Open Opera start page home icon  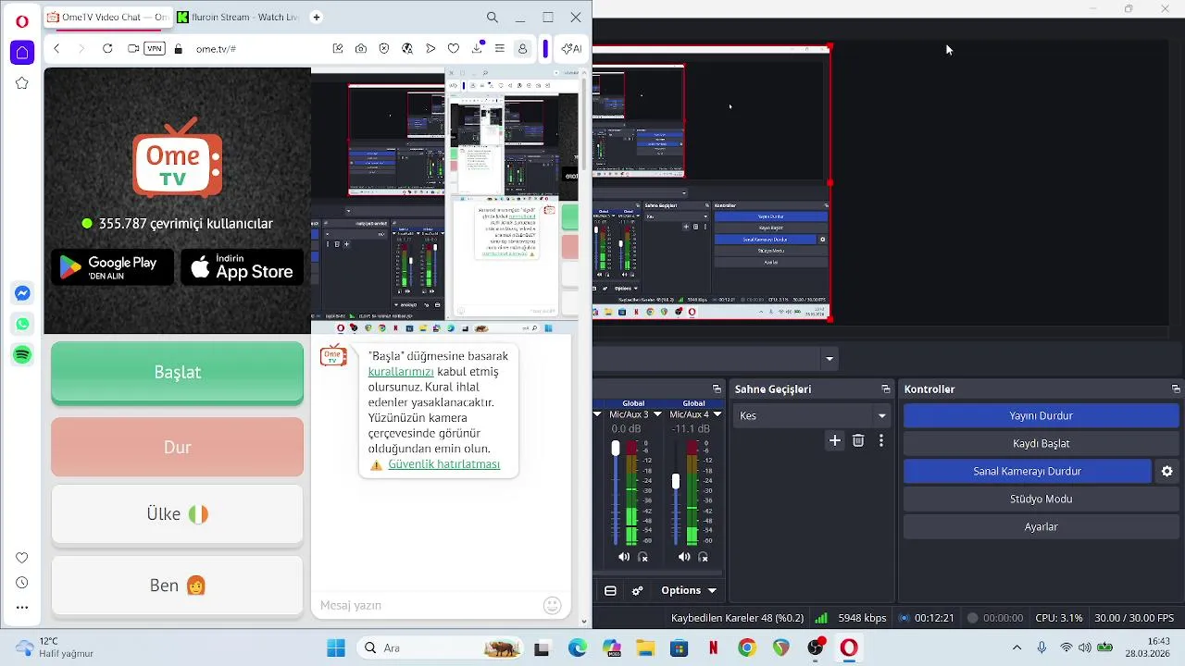click(x=22, y=53)
